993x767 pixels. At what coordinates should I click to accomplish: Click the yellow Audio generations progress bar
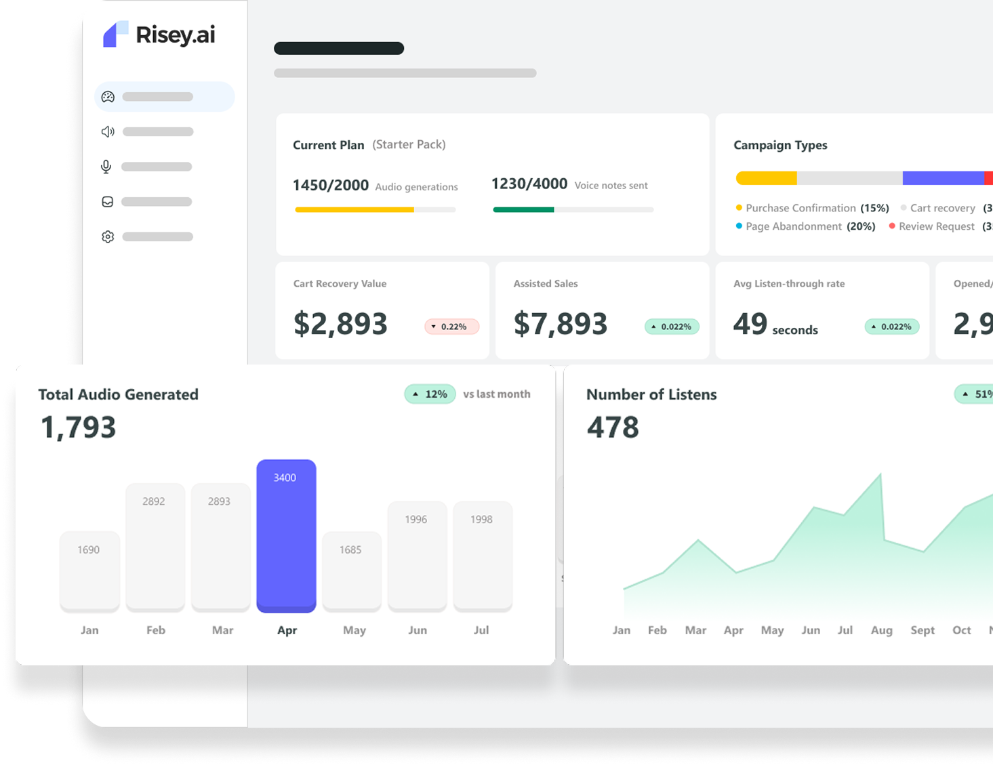(354, 209)
